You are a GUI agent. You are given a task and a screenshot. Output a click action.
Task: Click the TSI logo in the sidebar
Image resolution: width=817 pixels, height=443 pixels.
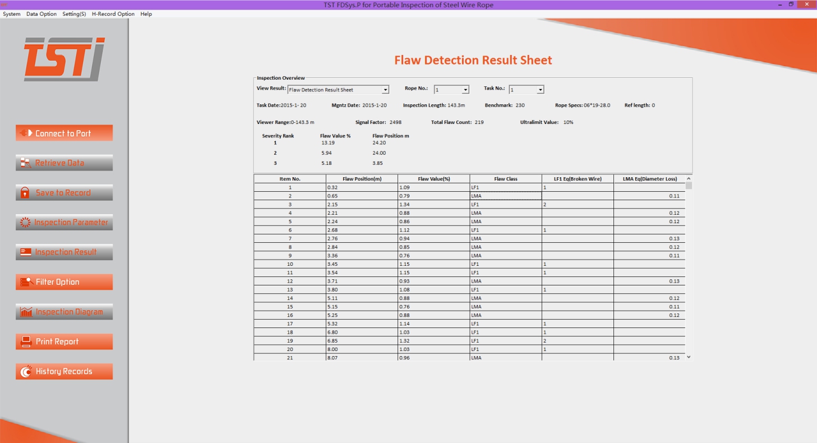[64, 59]
